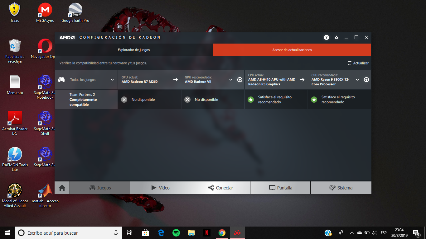Open the Papelera de reciclaje icon
The image size is (426, 239).
15,51
